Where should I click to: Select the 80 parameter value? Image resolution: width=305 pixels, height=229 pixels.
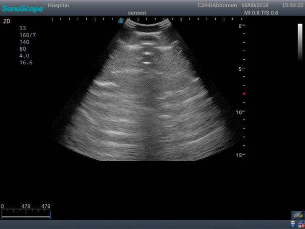click(x=23, y=49)
